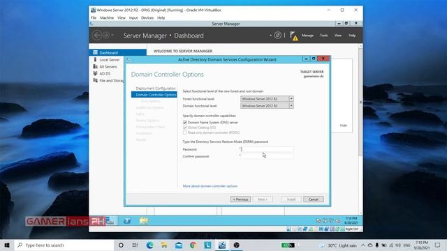Click Hide in welcome panel
This screenshot has height=251, width=447.
point(343,125)
